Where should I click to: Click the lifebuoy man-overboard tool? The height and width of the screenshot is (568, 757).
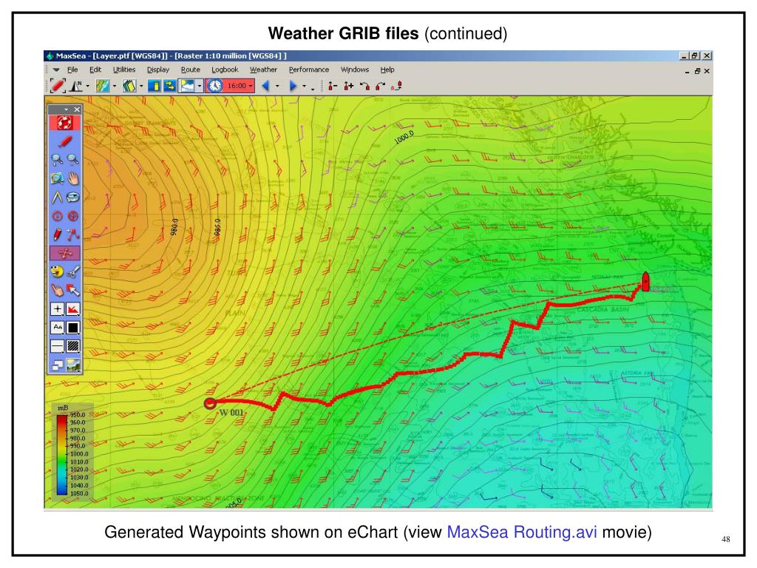click(65, 123)
